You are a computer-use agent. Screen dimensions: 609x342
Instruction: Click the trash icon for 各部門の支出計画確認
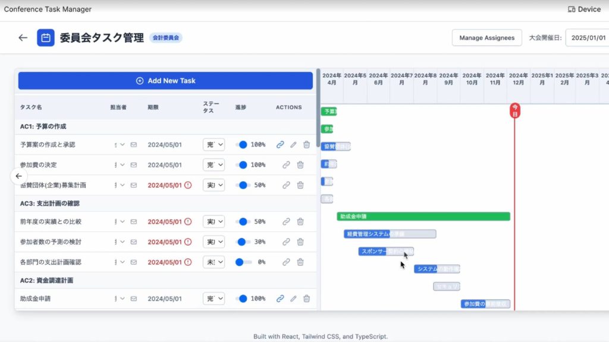click(x=300, y=262)
